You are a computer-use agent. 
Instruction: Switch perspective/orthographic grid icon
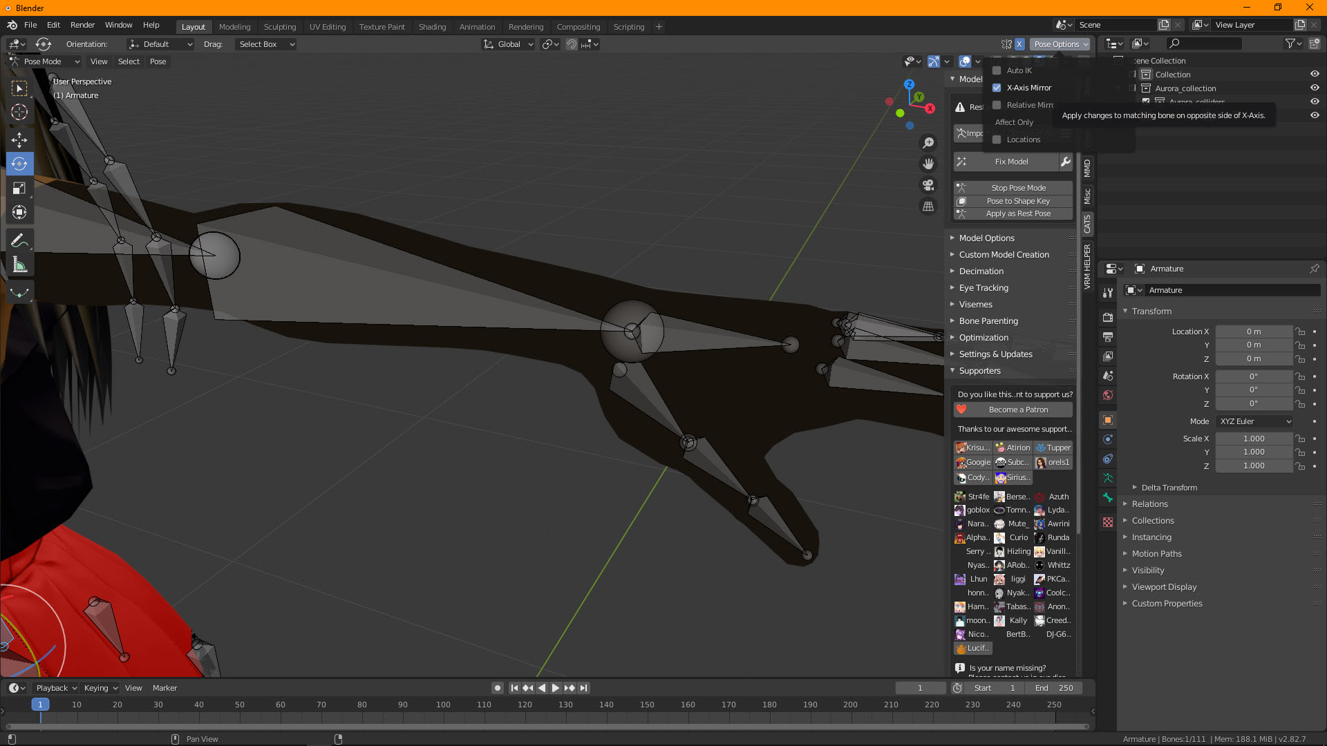click(x=928, y=206)
